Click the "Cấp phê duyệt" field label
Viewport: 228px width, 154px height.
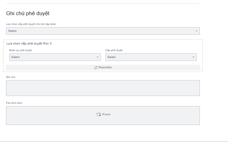(x=114, y=50)
